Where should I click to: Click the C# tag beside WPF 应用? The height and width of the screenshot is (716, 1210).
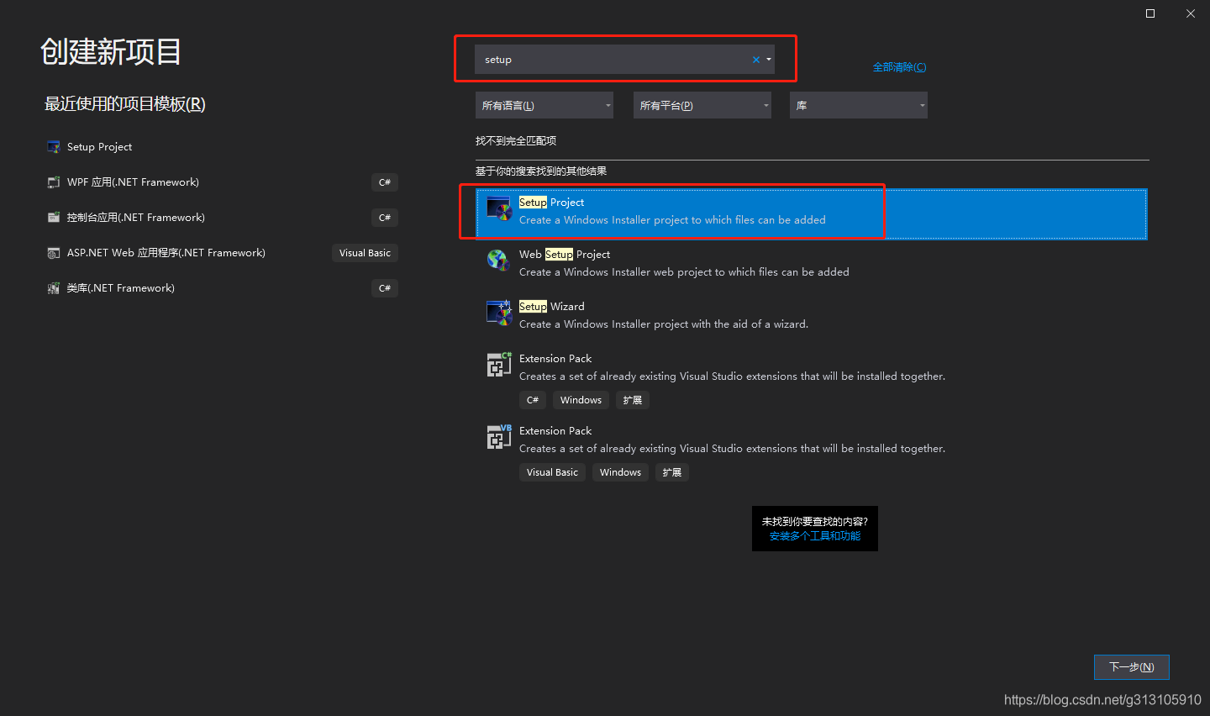click(385, 182)
